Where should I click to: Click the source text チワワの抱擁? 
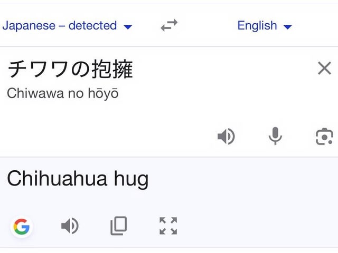pyautogui.click(x=70, y=69)
